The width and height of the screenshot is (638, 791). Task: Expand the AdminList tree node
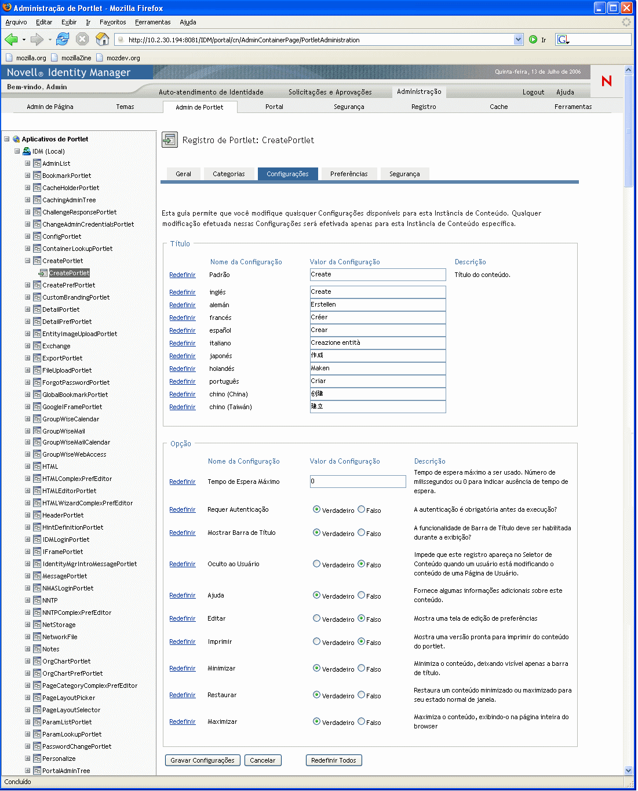[x=27, y=163]
